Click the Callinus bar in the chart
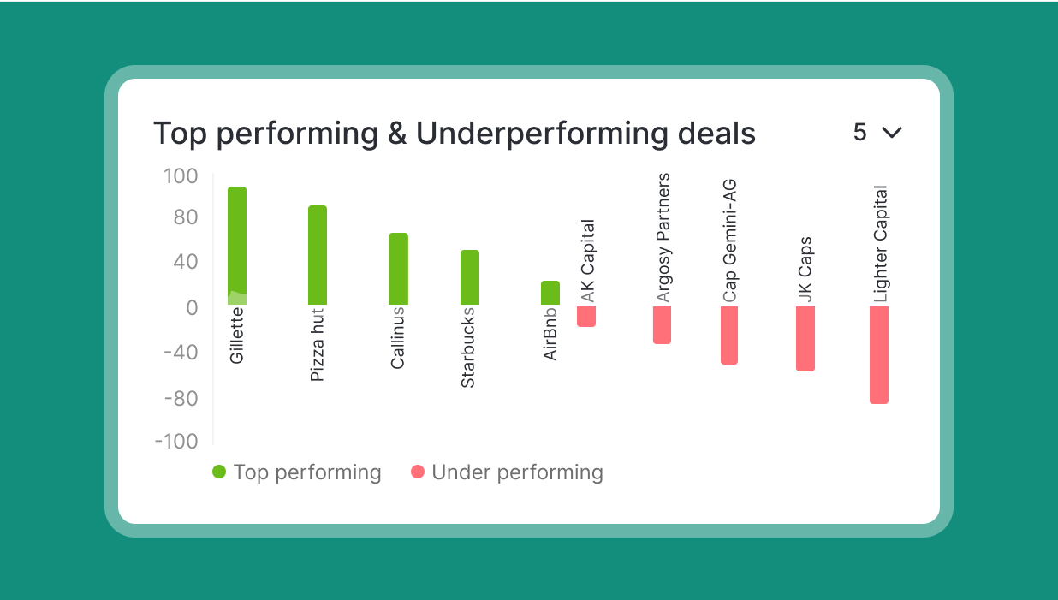Viewport: 1058px width, 600px height. click(x=398, y=268)
